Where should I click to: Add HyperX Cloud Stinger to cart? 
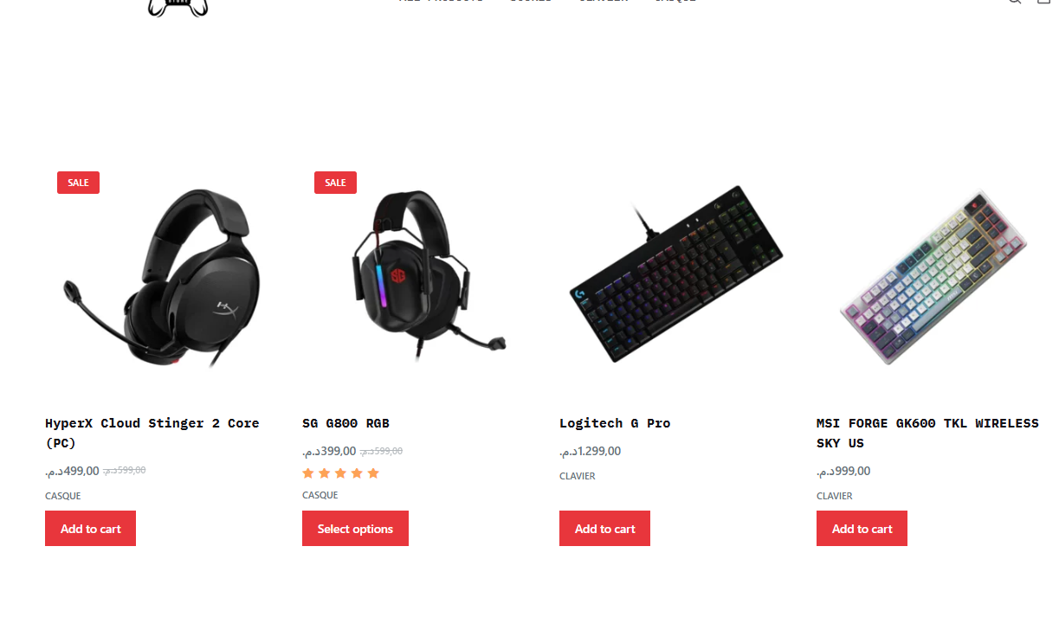coord(90,529)
